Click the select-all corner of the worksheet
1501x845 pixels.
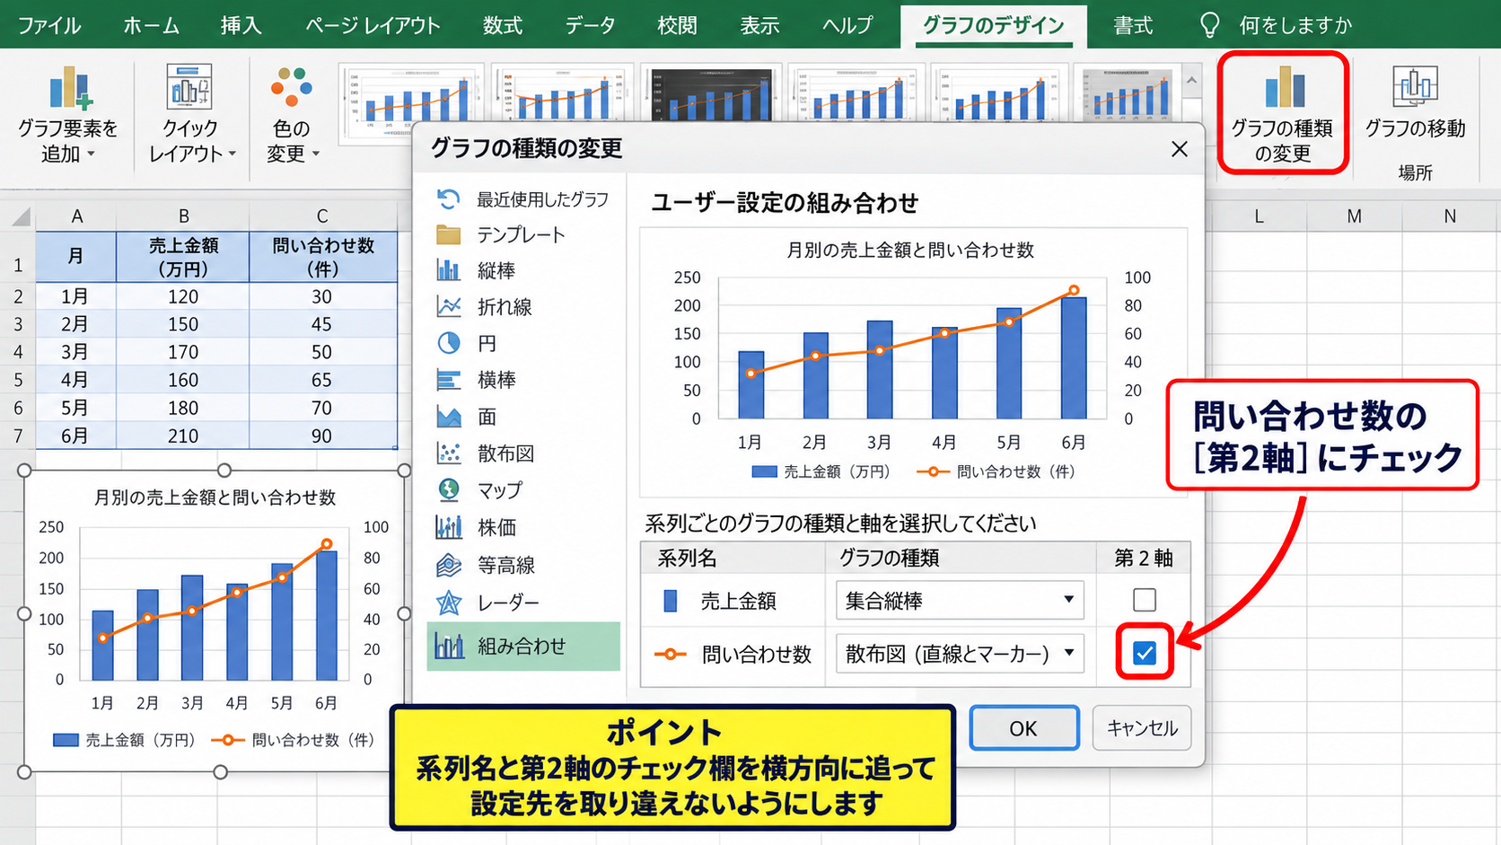19,216
